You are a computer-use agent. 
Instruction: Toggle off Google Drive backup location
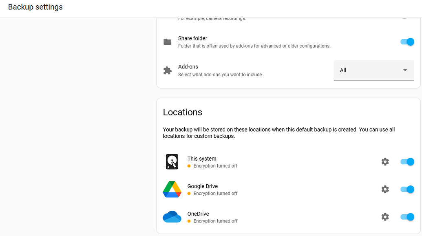pos(407,189)
